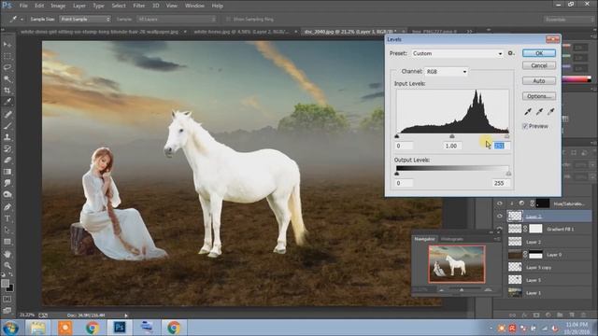Click OK in Levels dialog
This screenshot has height=336, width=598.
pyautogui.click(x=539, y=53)
